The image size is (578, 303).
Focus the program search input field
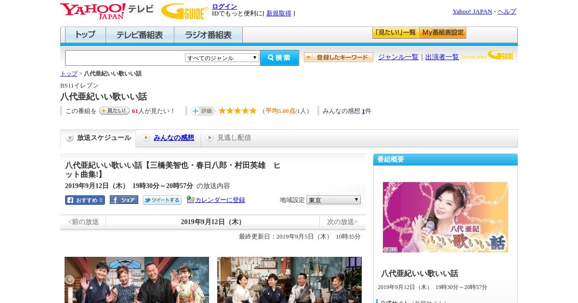[125, 58]
